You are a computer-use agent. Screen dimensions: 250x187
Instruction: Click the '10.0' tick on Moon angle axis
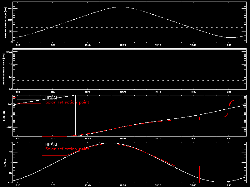point(9,65)
